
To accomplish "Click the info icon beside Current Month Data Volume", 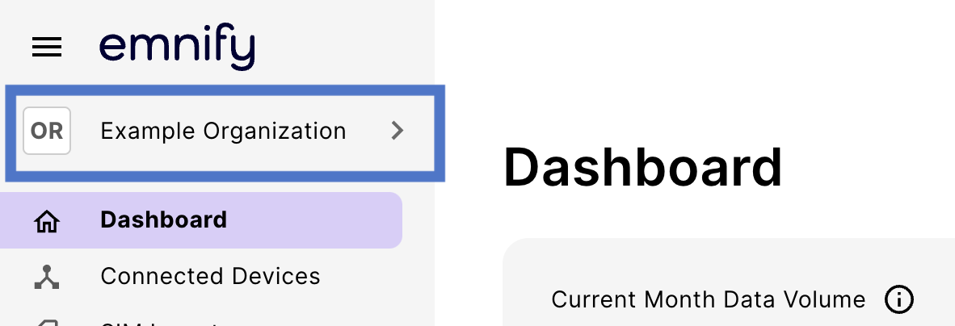I will point(899,300).
